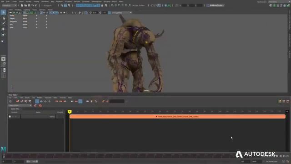The width and height of the screenshot is (291, 164).
Task: Toggle the viewport color management icon
Action: [x=110, y=13]
